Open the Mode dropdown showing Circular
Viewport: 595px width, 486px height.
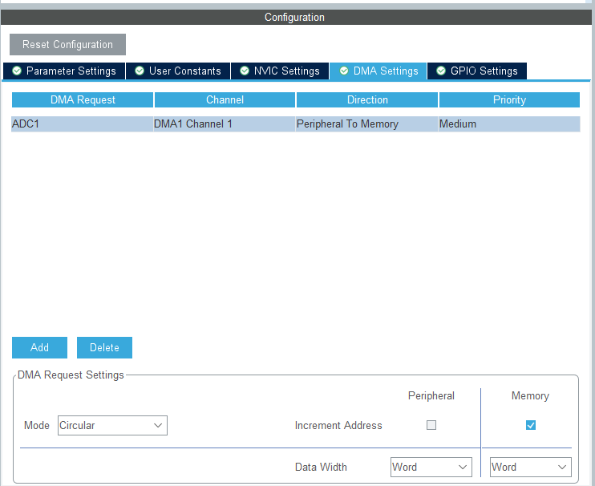point(112,425)
